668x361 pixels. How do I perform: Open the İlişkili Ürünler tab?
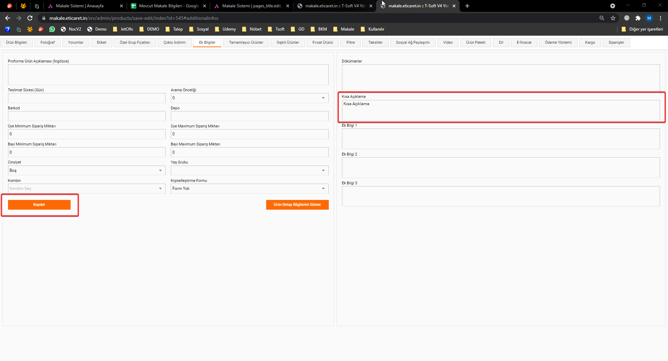(288, 42)
